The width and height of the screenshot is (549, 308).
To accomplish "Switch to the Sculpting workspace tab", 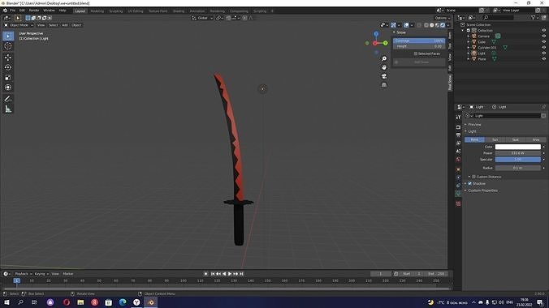I will [116, 11].
